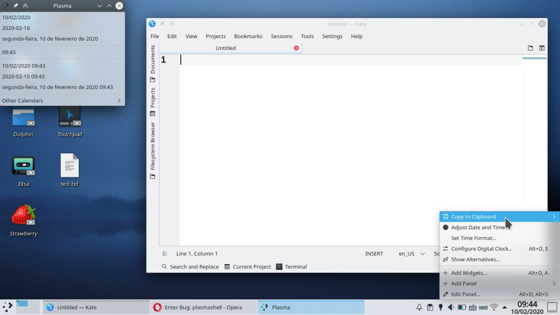The image size is (560, 315).
Task: Choose Show Alternatives
Action: [500, 259]
